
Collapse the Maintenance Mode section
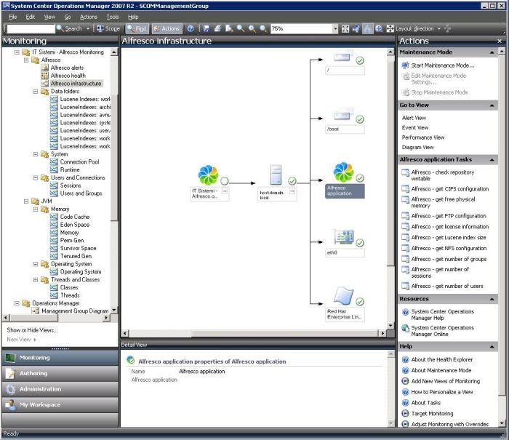coord(492,52)
